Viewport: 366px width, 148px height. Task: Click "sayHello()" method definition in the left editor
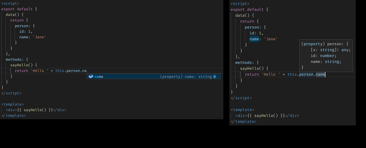(23, 65)
